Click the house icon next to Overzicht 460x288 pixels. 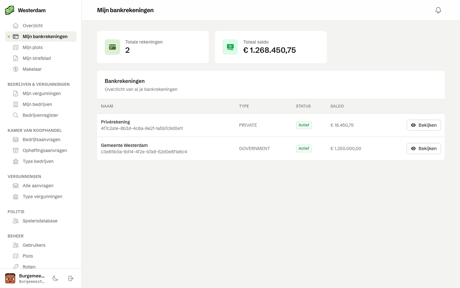point(16,26)
